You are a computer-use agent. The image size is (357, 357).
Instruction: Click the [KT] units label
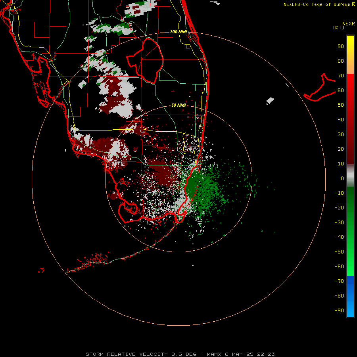[x=339, y=27]
